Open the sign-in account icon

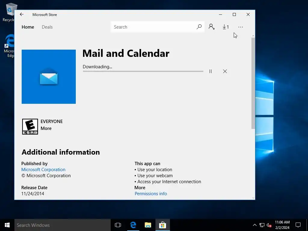(211, 27)
